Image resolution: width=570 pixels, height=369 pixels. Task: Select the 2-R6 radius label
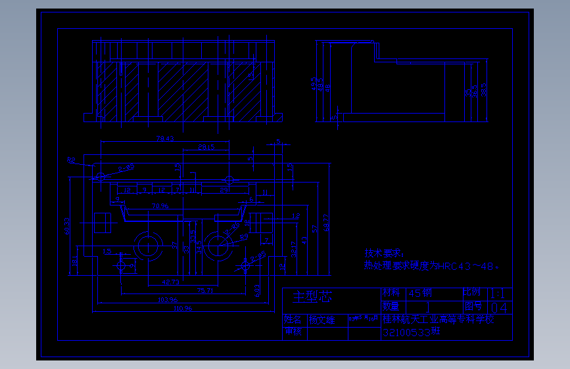tap(232, 229)
